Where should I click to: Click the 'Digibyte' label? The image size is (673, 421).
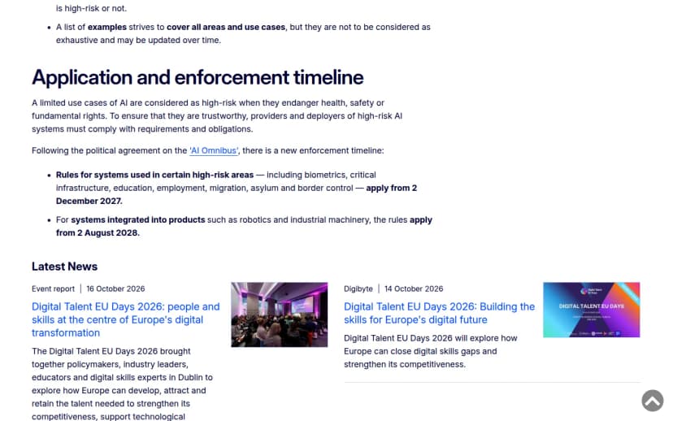(358, 289)
